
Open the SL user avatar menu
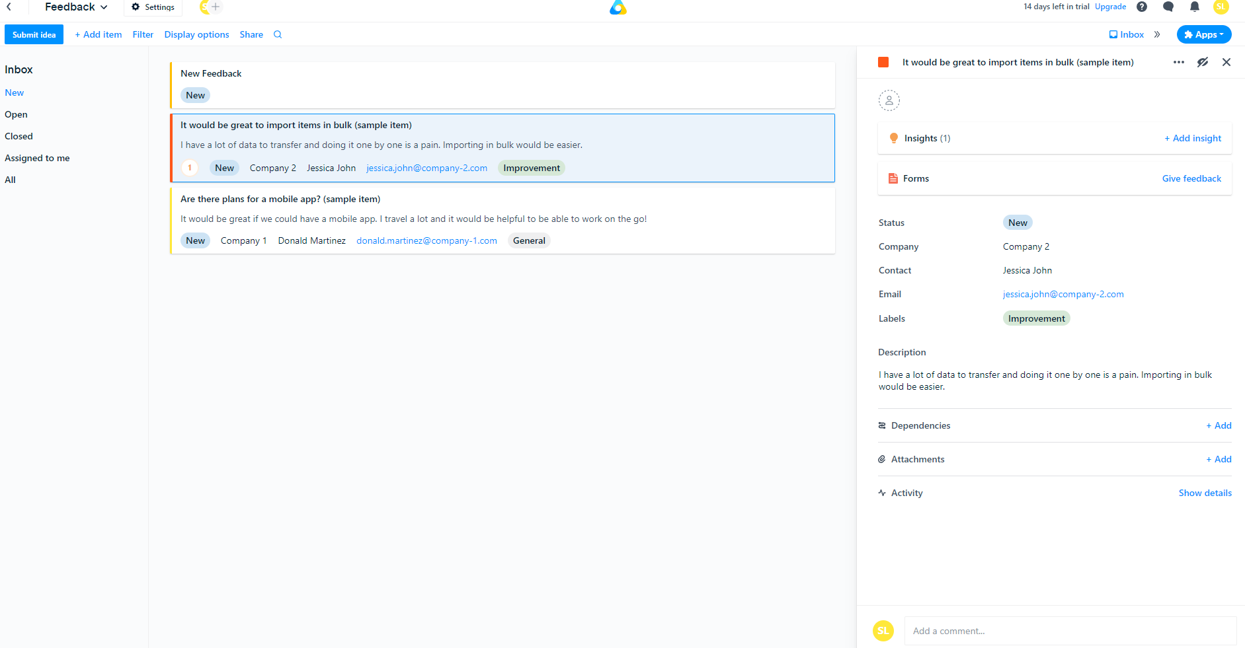pyautogui.click(x=1221, y=7)
